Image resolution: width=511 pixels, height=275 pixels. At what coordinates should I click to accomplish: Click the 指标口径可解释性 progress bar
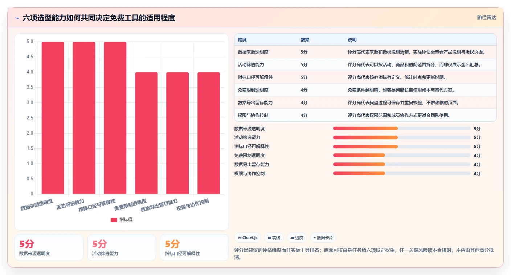tap(402, 147)
